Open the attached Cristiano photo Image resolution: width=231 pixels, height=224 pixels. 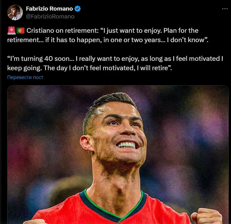click(118, 154)
